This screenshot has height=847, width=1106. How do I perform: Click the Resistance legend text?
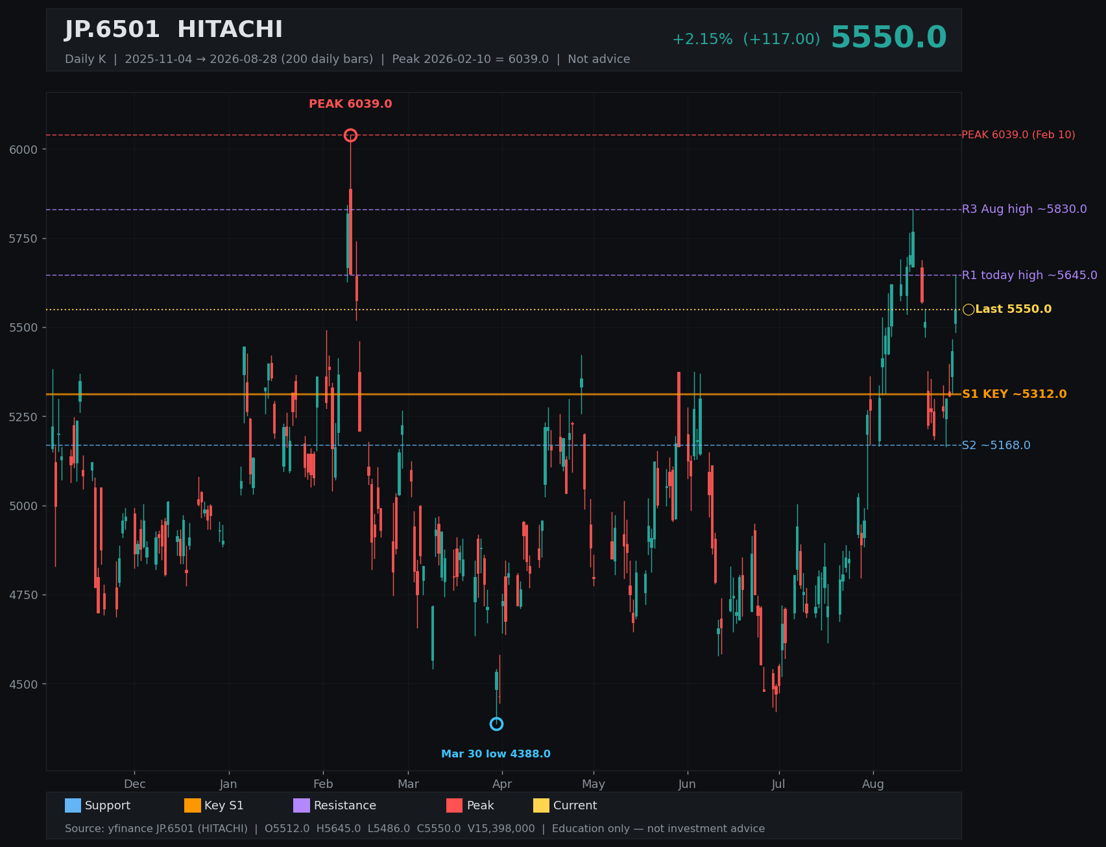(345, 805)
